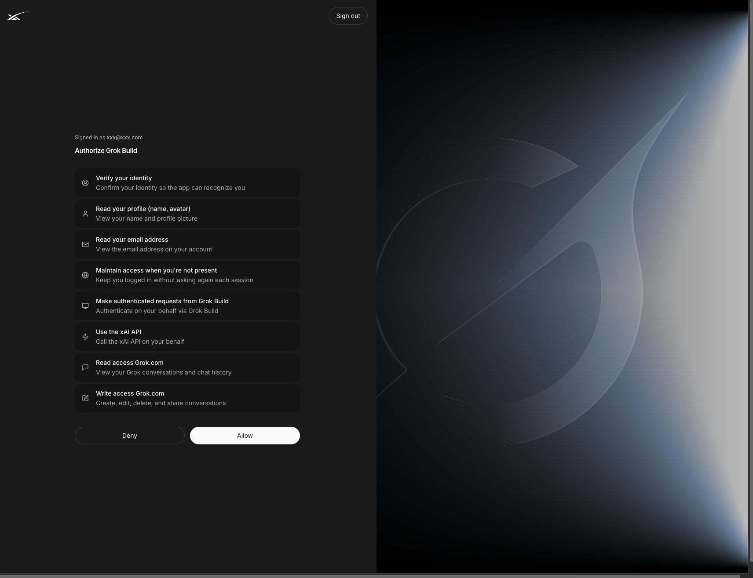Click 'View the email address on your account'
Viewport: 753px width, 578px height.
point(154,249)
